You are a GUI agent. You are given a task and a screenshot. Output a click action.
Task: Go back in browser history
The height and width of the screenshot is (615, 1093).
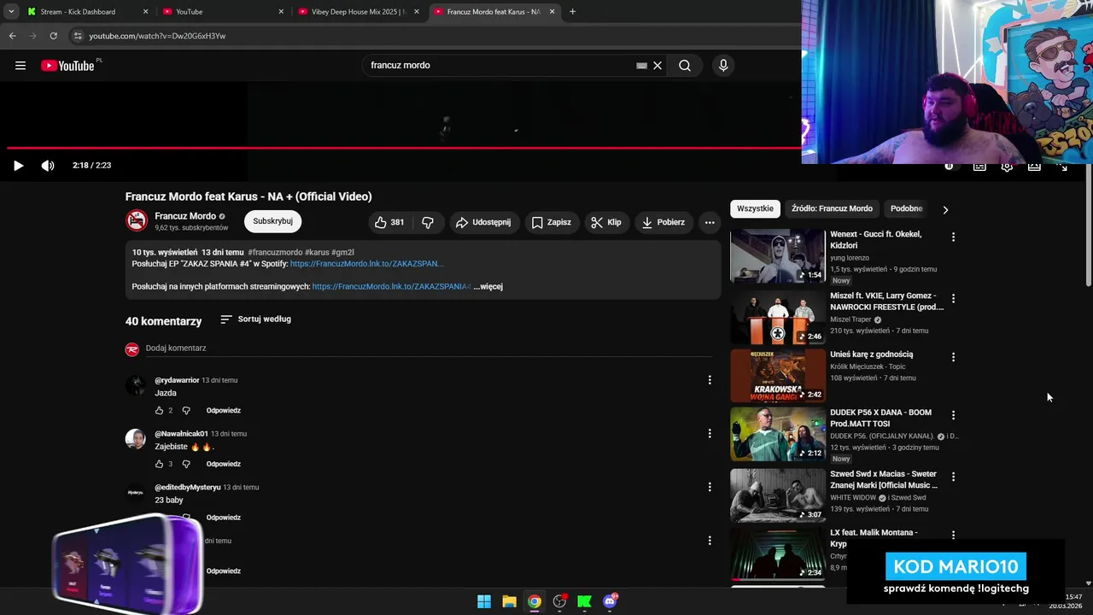12,36
